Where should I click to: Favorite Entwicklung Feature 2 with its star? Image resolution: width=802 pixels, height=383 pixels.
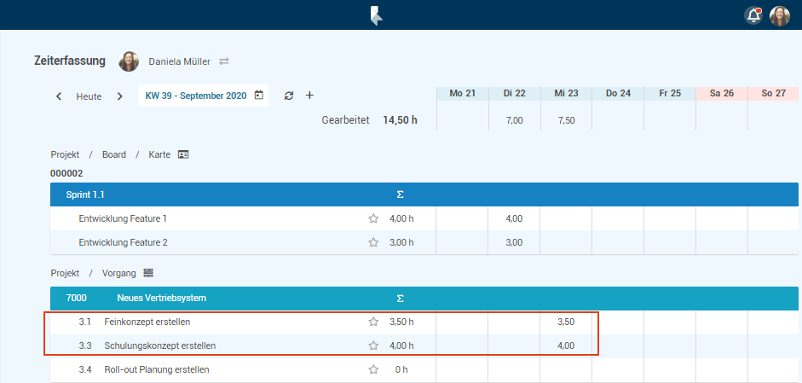tap(373, 242)
